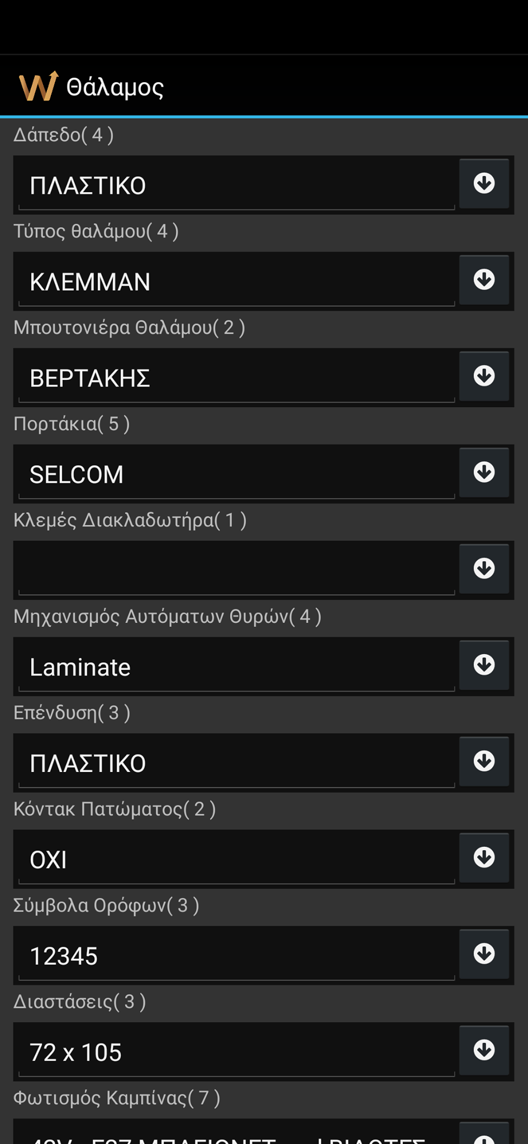Edit the Laminate field

pyautogui.click(x=236, y=667)
